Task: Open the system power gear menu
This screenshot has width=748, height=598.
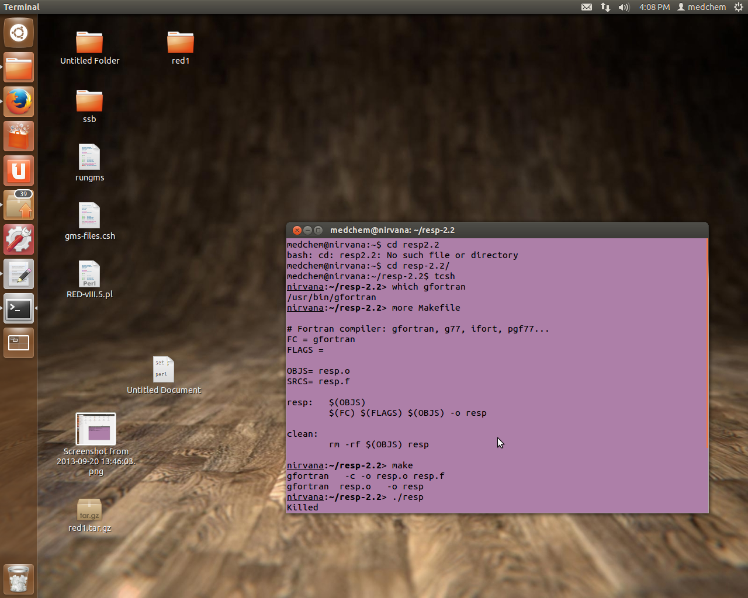Action: [x=739, y=7]
